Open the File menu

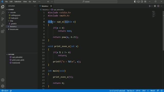click(x=6, y=2)
